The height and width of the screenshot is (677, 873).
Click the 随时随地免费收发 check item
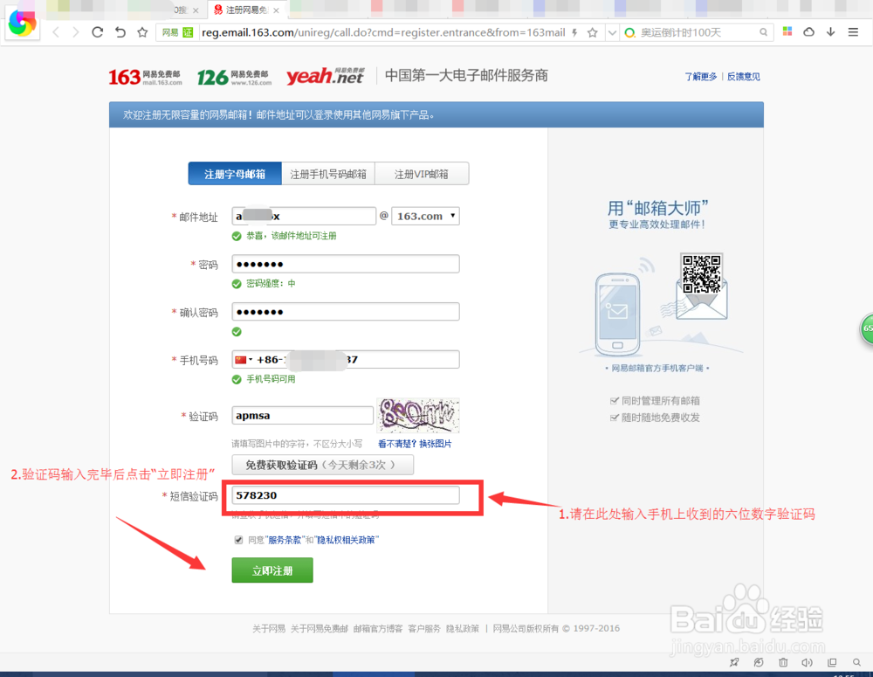656,418
